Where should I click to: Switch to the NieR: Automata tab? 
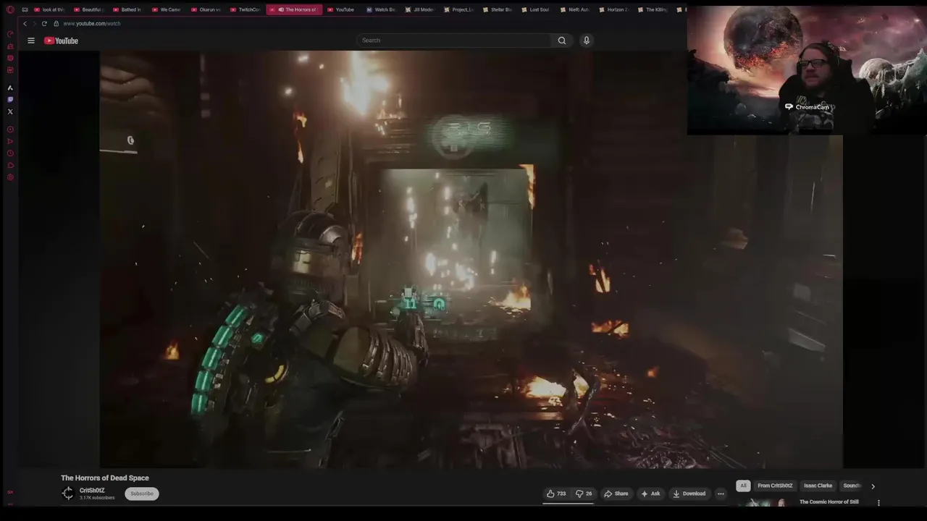(x=576, y=9)
